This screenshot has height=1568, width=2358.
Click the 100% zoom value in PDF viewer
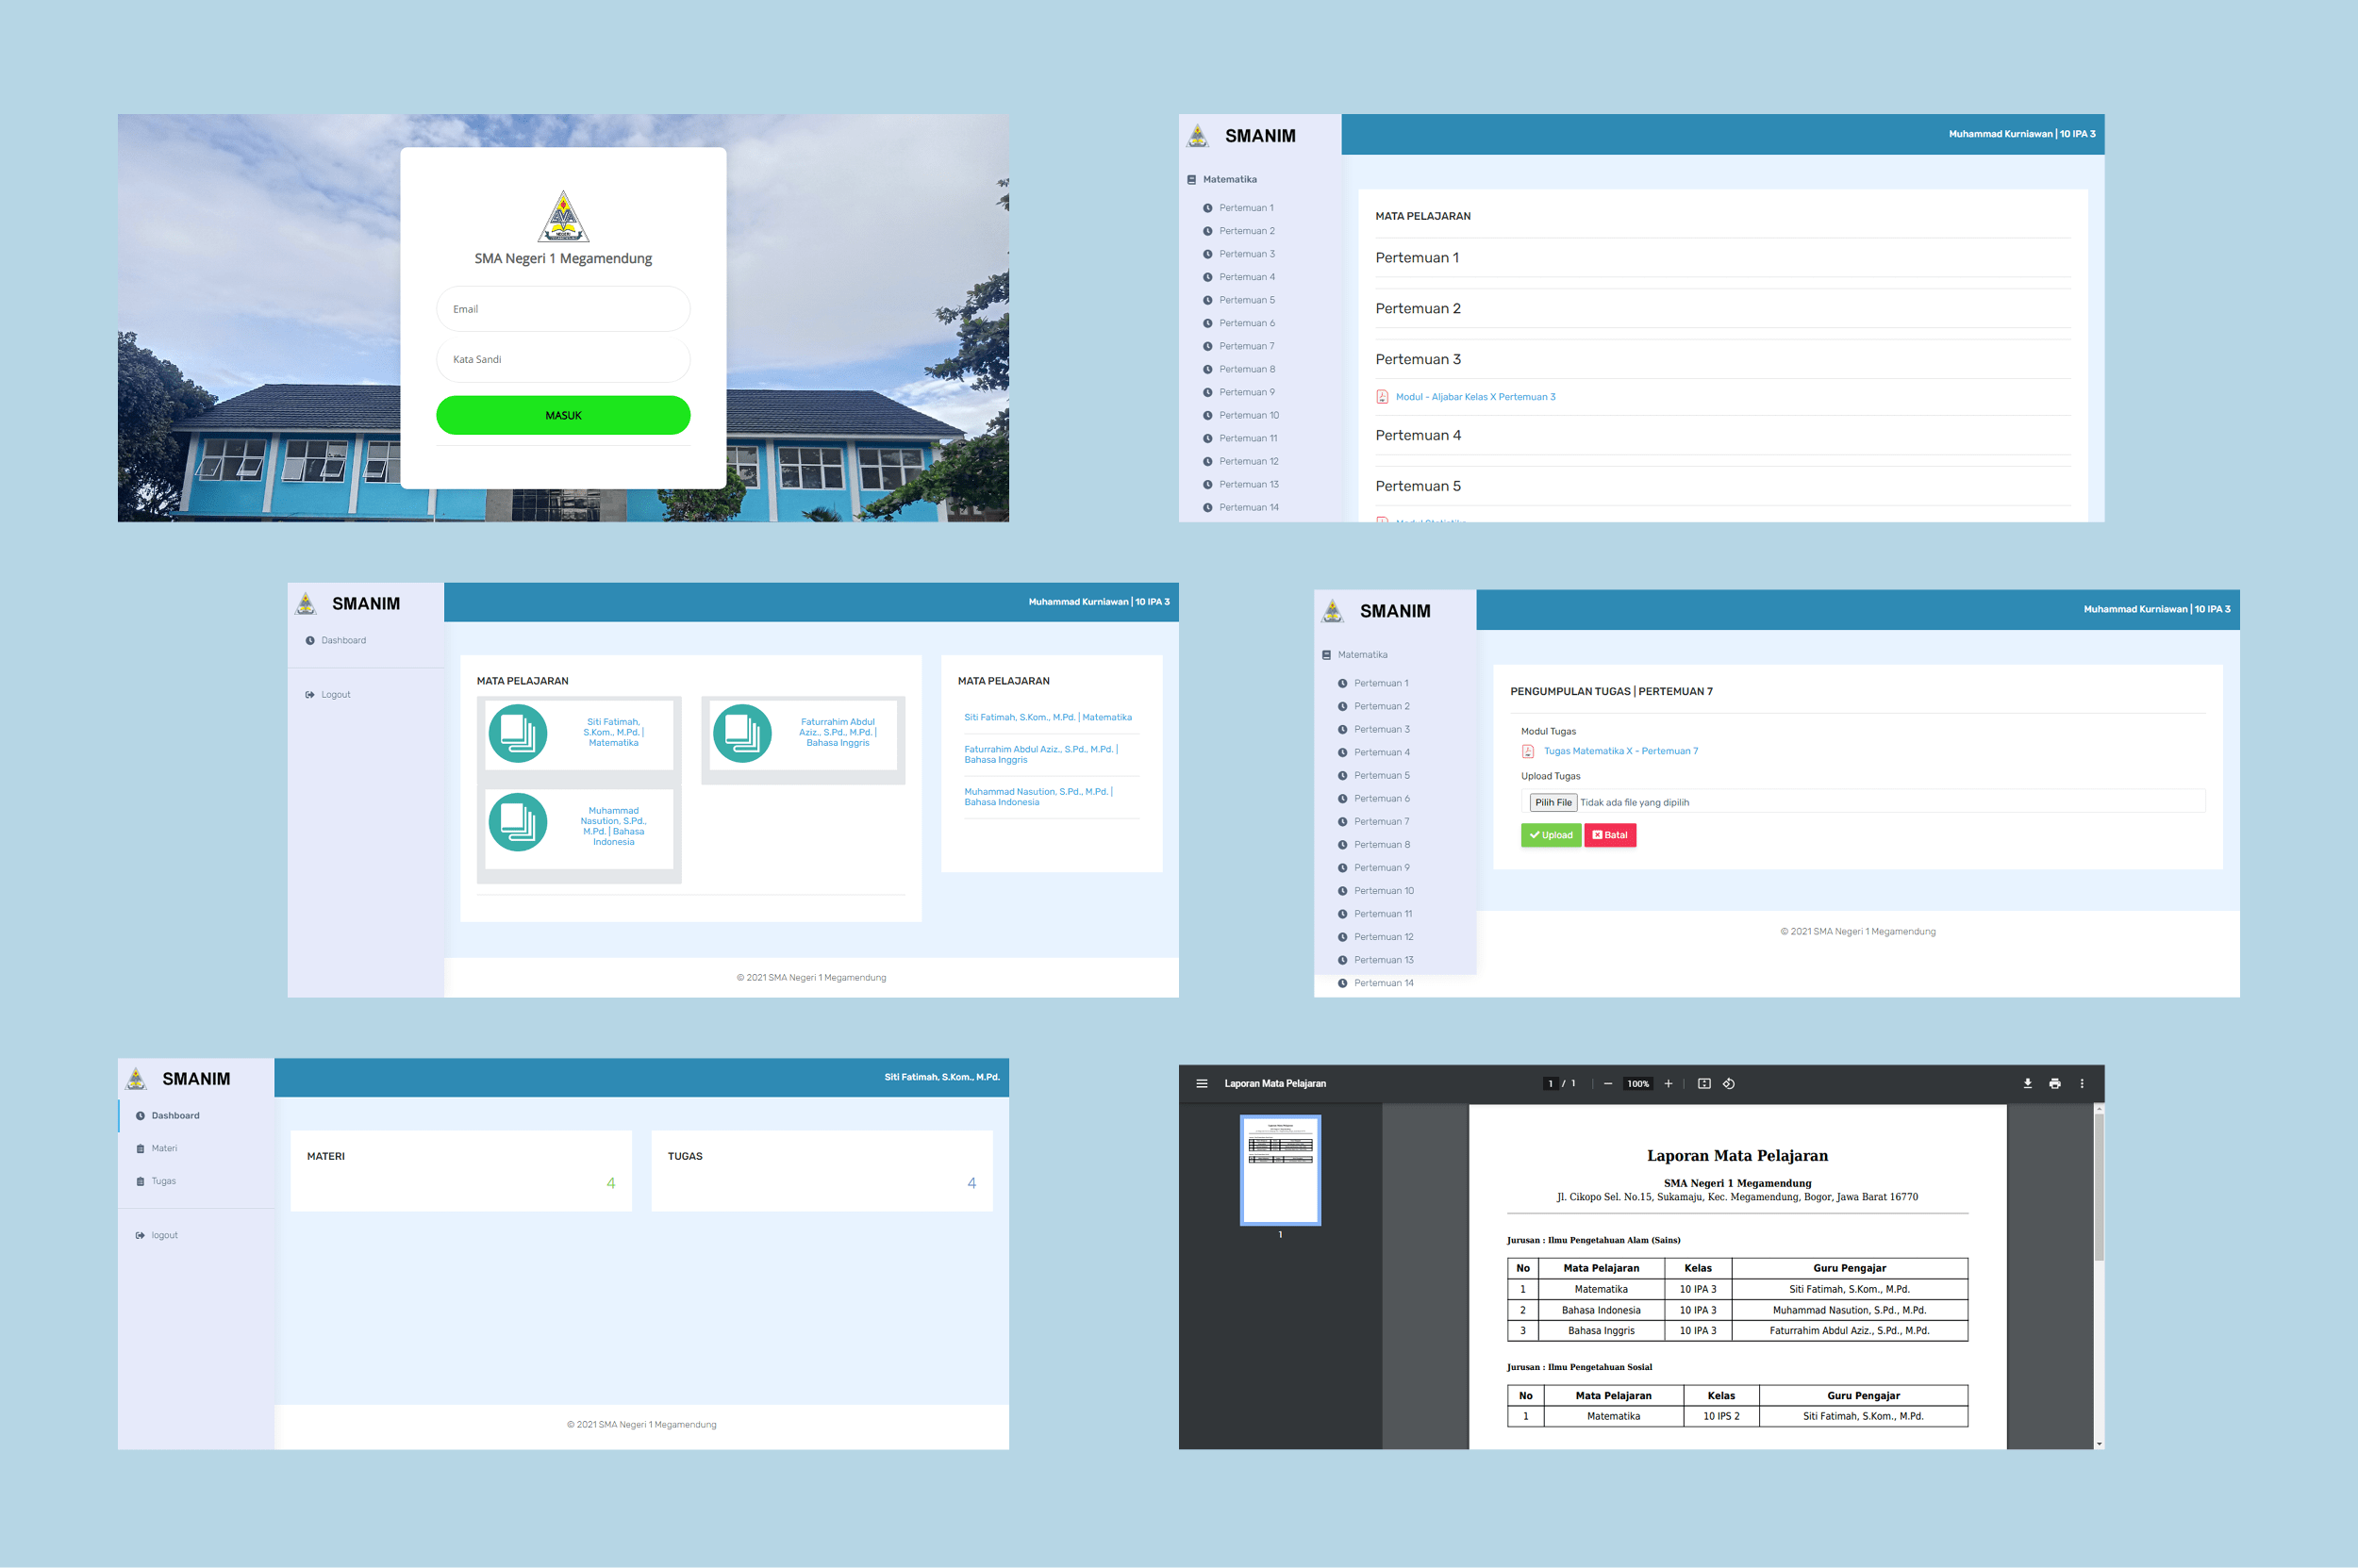tap(1637, 1084)
